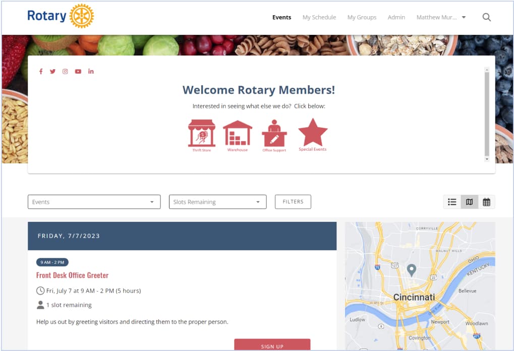Open the Events filter dropdown
Viewport: 514px width, 351px height.
tap(94, 201)
